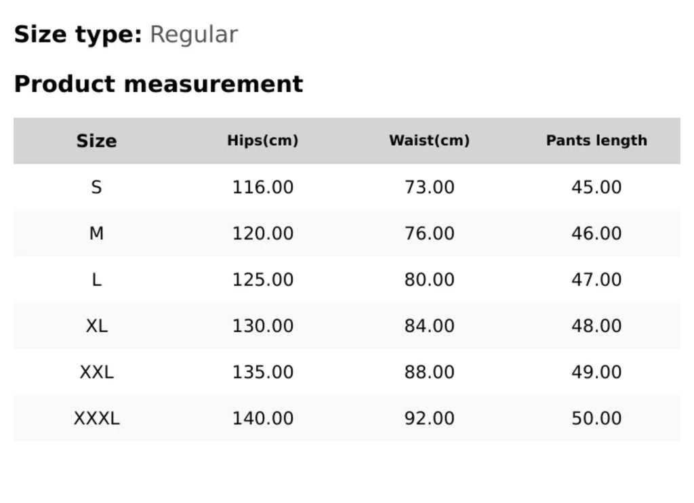The width and height of the screenshot is (694, 503).
Task: Click the Pants length column header
Action: 596,141
